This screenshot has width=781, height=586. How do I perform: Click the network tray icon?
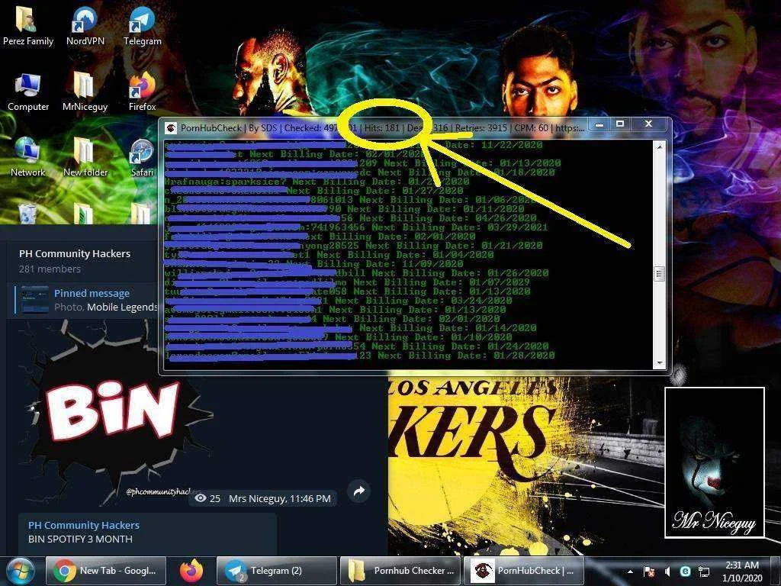(x=704, y=572)
